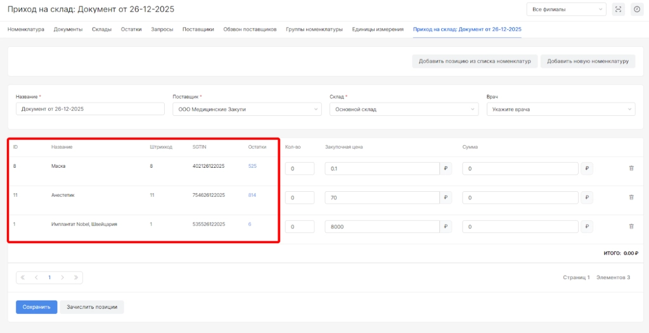Click Добавить новую номенклатуру button
Image resolution: width=649 pixels, height=333 pixels.
[x=588, y=61]
